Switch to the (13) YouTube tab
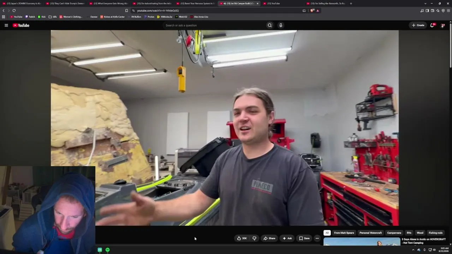Screen dimensions: 452x254 point(282,4)
